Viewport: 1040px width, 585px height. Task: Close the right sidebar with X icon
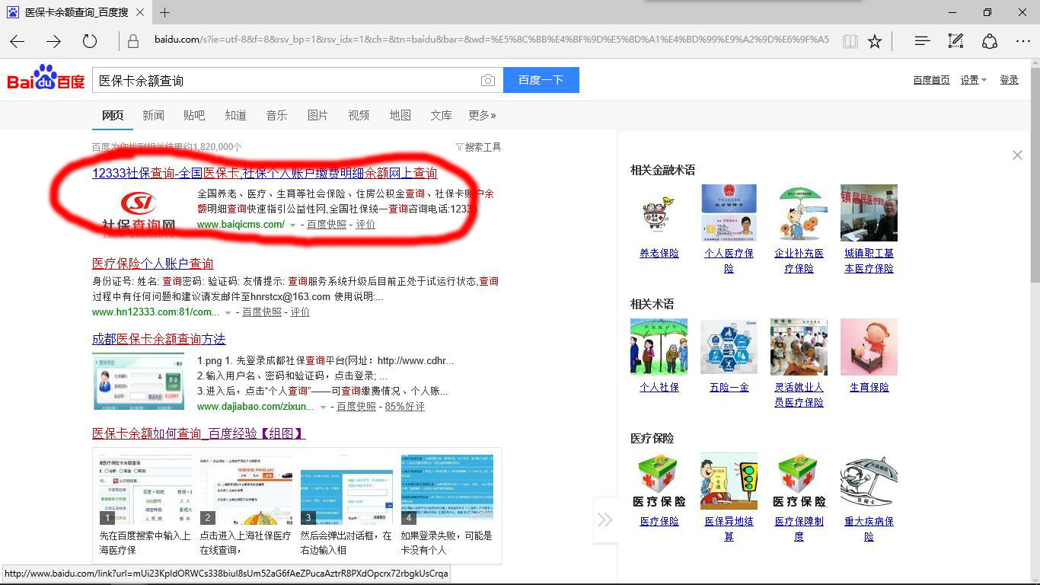pyautogui.click(x=1017, y=155)
